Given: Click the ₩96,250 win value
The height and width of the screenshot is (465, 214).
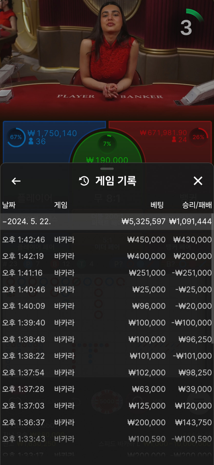Looking at the screenshot, I should 195,339.
